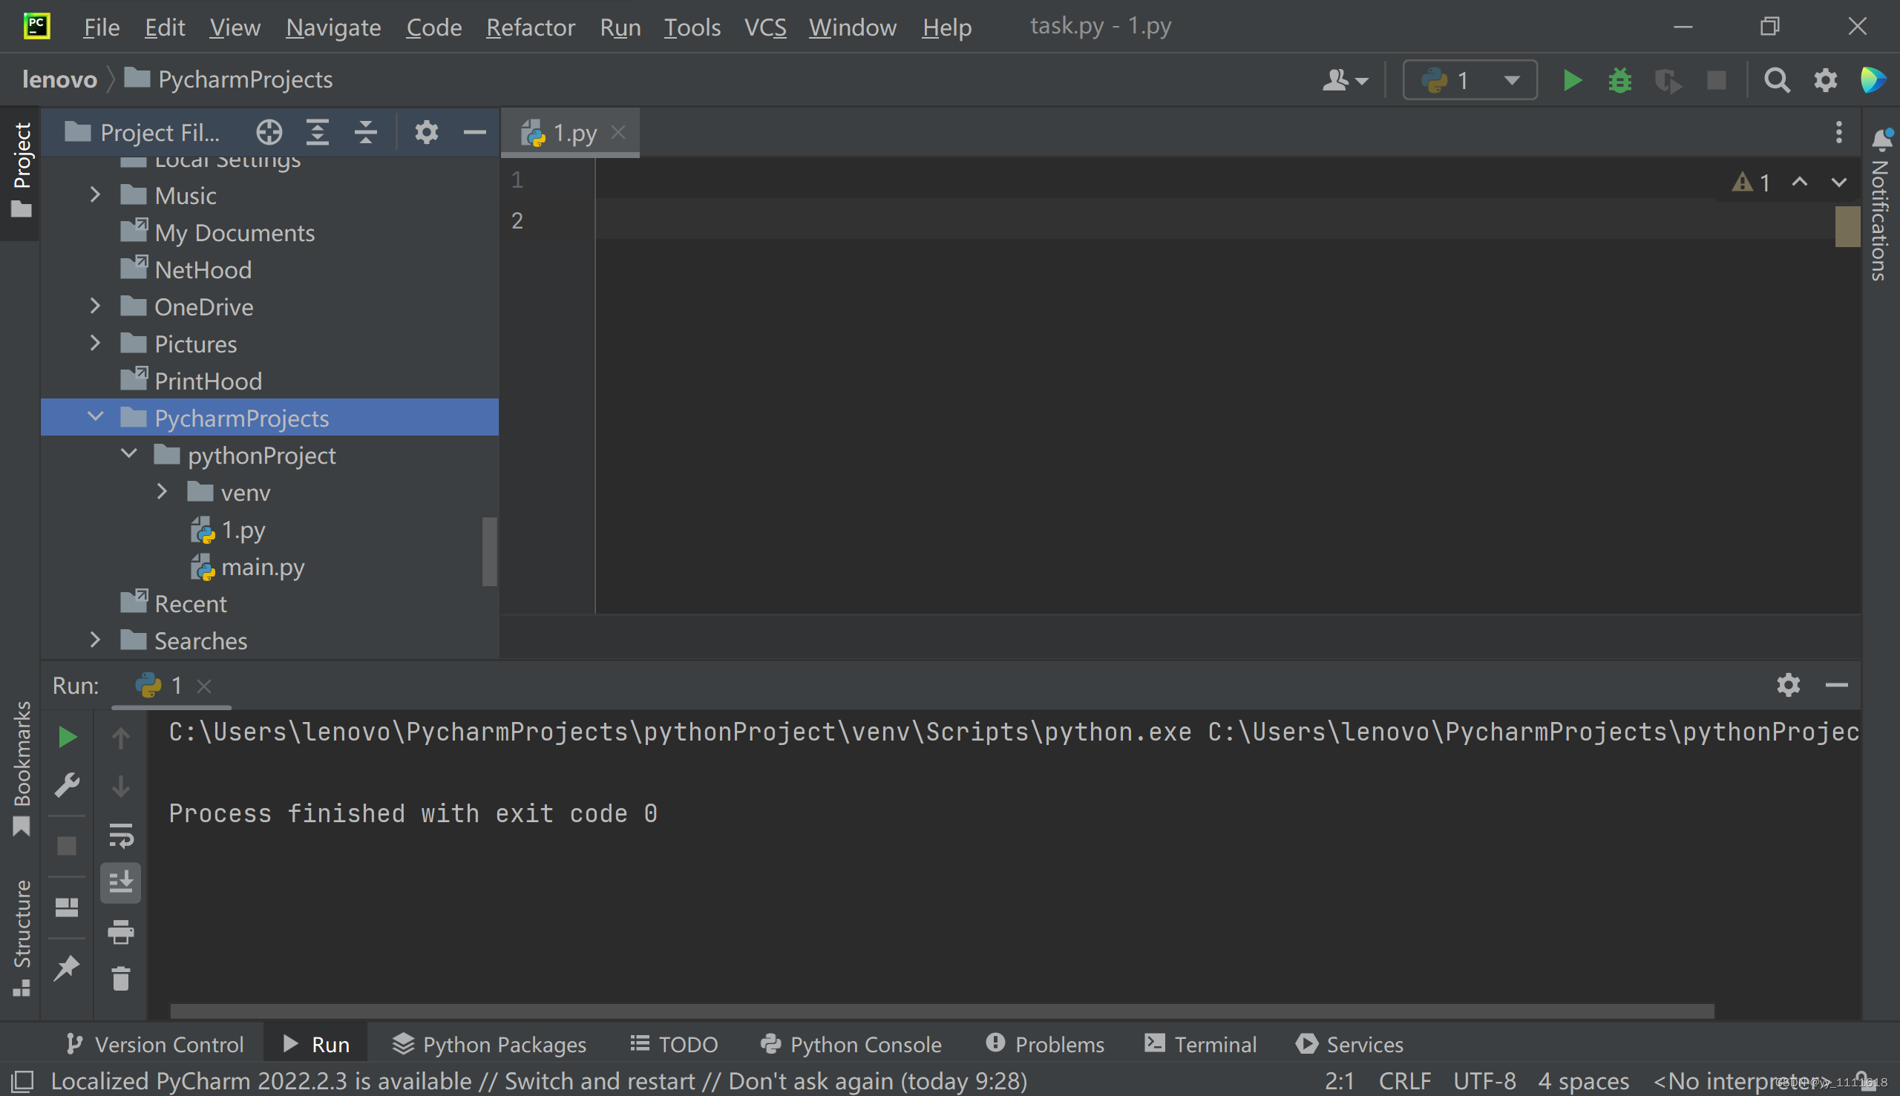This screenshot has width=1900, height=1096.
Task: Close the 1.py editor tab
Action: point(618,133)
